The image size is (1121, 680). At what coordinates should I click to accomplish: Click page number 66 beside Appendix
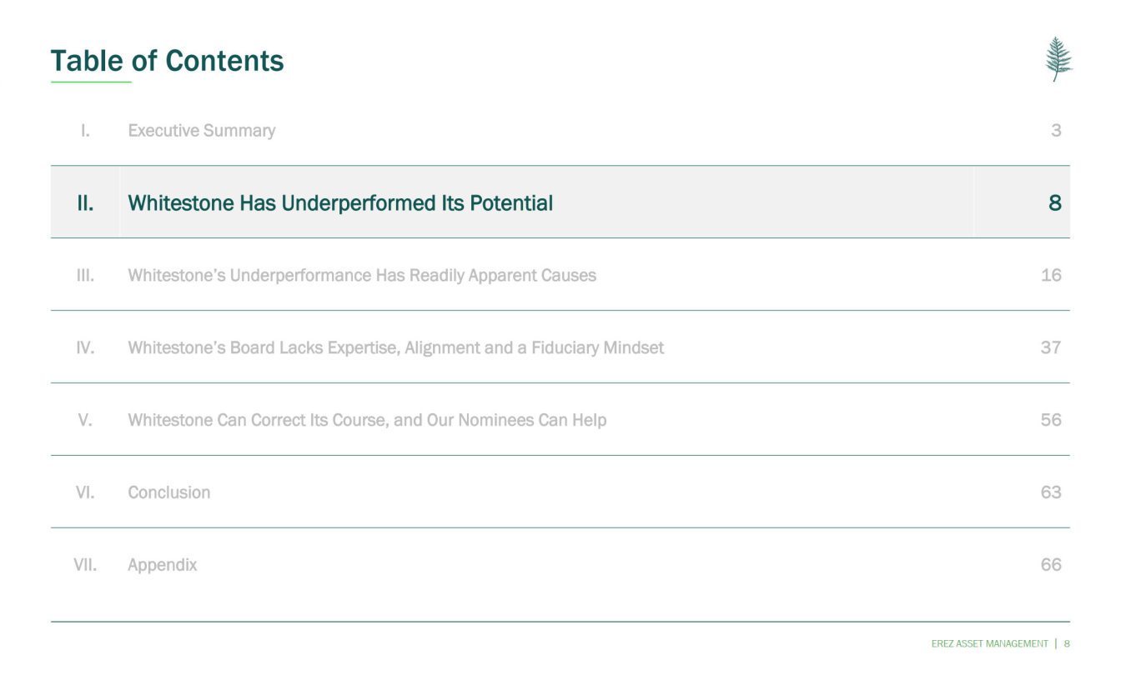pos(1050,565)
